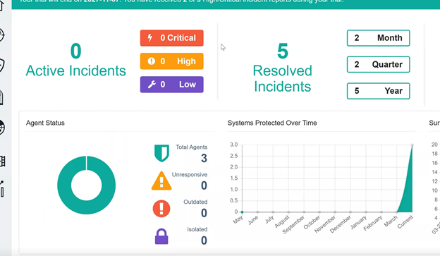
Task: Click the Current axis label on chart
Action: (x=405, y=221)
